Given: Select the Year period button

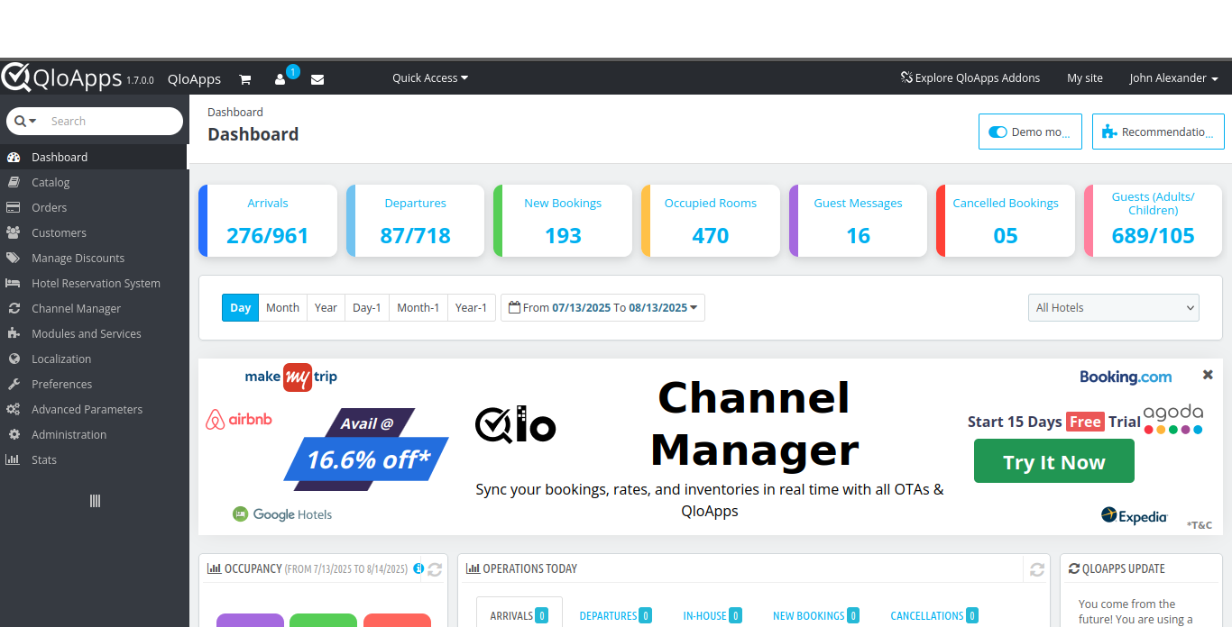Looking at the screenshot, I should coord(326,307).
